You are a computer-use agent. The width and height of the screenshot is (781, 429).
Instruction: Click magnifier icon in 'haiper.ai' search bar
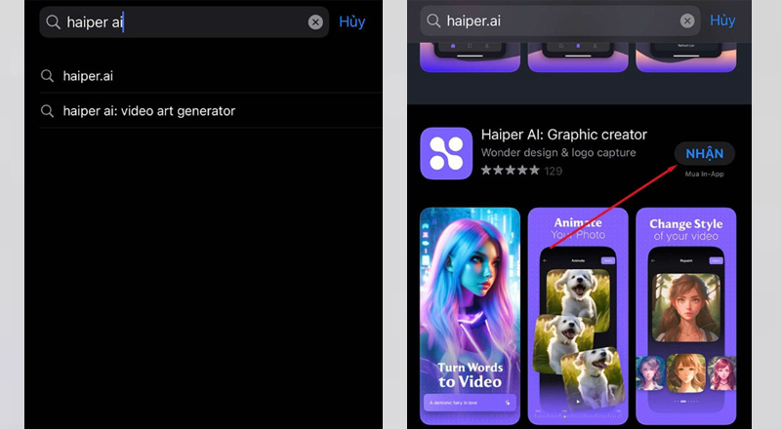tap(433, 20)
